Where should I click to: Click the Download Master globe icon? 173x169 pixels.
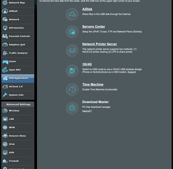point(72,108)
